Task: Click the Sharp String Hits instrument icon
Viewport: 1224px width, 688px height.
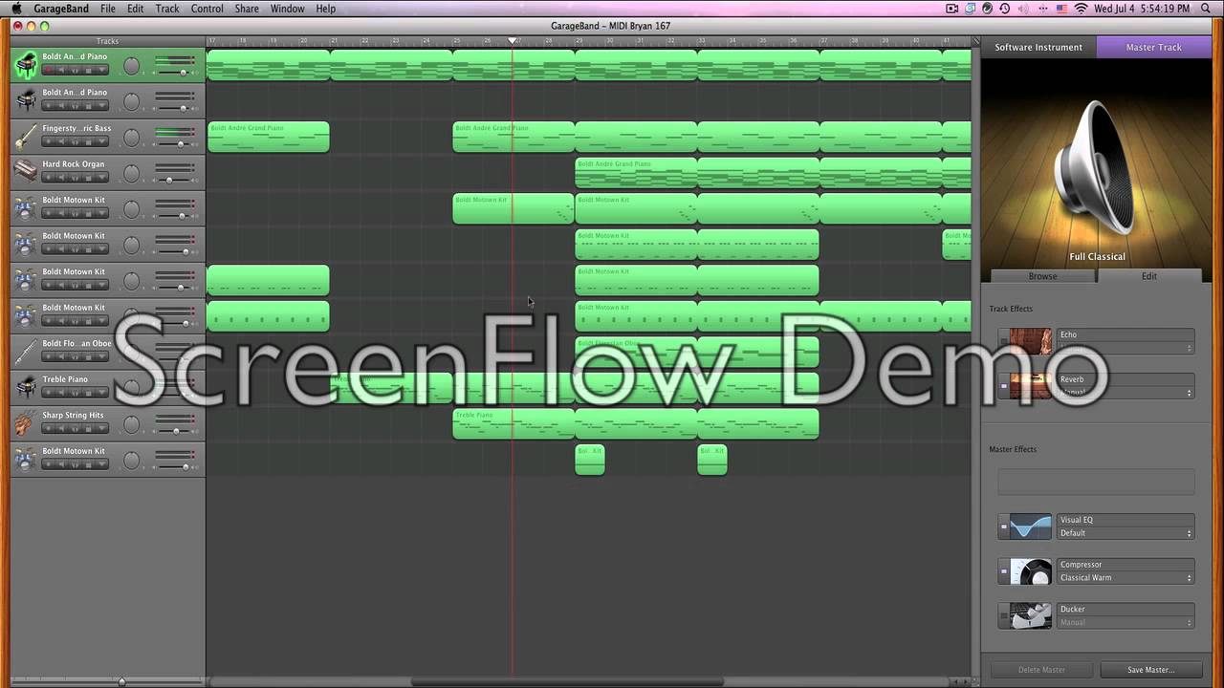Action: click(x=26, y=423)
